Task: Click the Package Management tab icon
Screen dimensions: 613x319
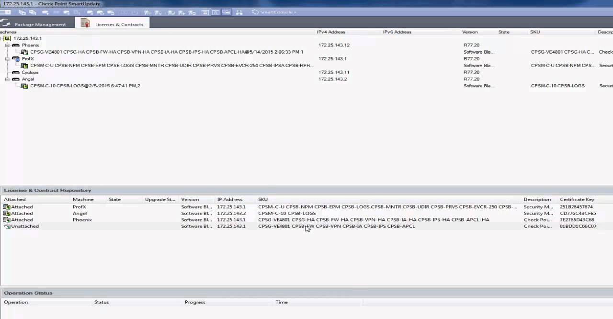Action: point(5,23)
